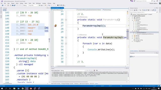Image resolution: width=161 pixels, height=90 pixels.
Task: Click the Chrome icon on the taskbar
Action: point(23,88)
